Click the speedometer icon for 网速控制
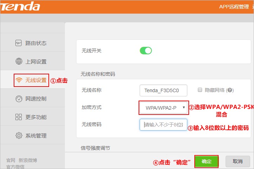 point(19,99)
